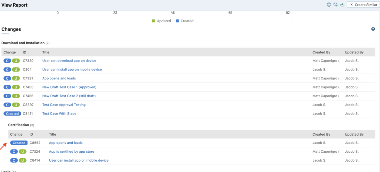This screenshot has width=380, height=172.
Task: Click the Updated By header in top table
Action: [354, 52]
